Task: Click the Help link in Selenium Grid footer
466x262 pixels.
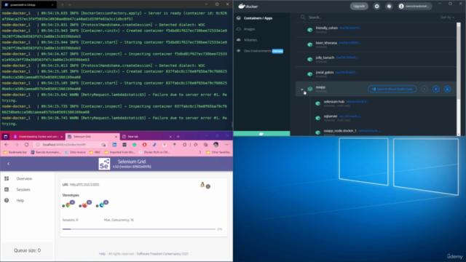Action: (x=102, y=254)
